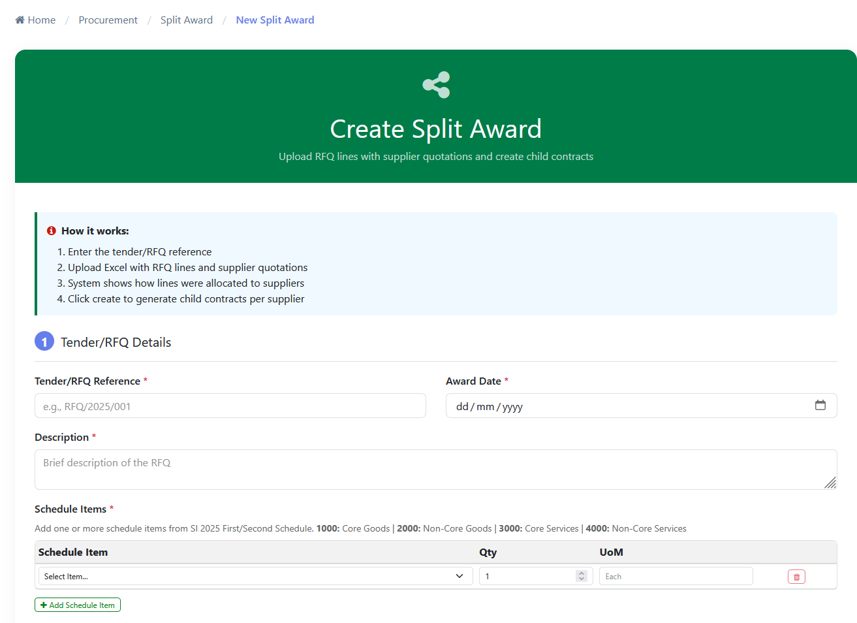Click the step 1 circle icon
Viewport: 857px width, 623px height.
(x=44, y=341)
